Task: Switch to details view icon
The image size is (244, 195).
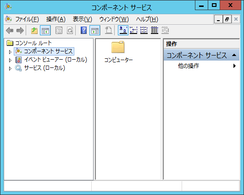Action: point(155,30)
